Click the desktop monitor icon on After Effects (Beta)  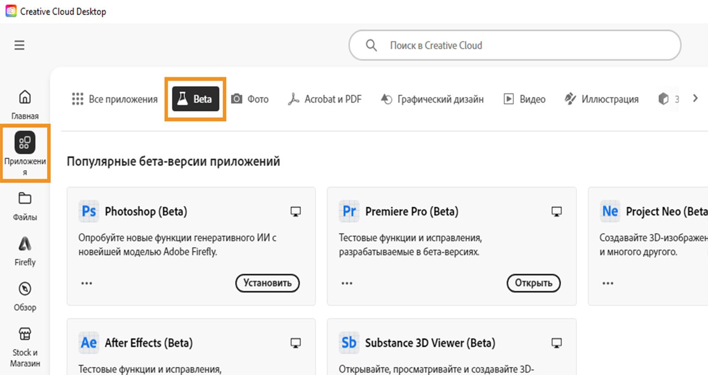point(296,343)
